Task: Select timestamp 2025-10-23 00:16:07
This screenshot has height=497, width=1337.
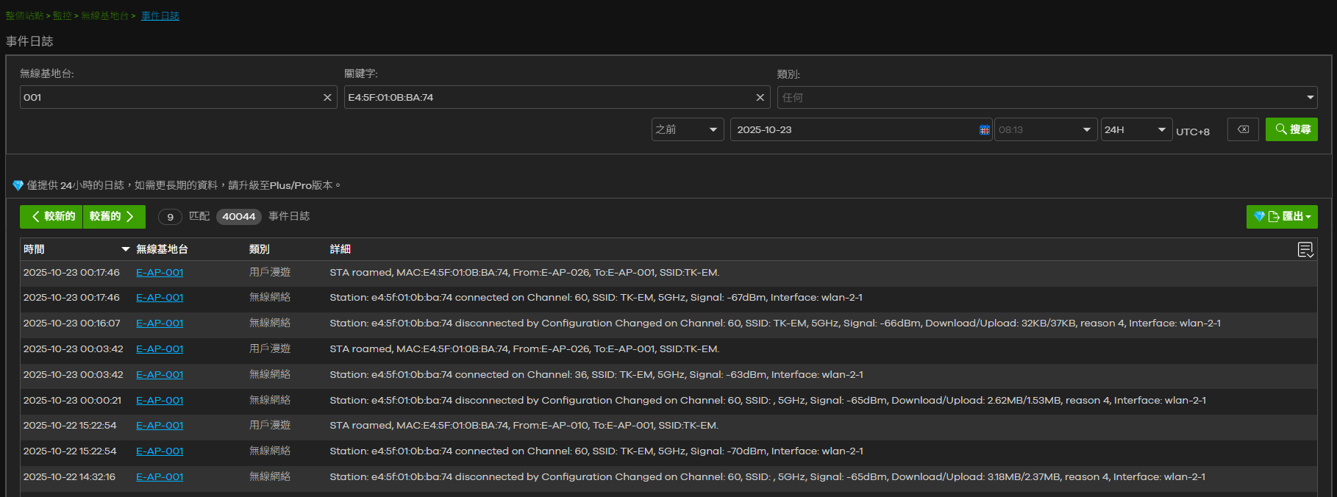Action: tap(71, 323)
